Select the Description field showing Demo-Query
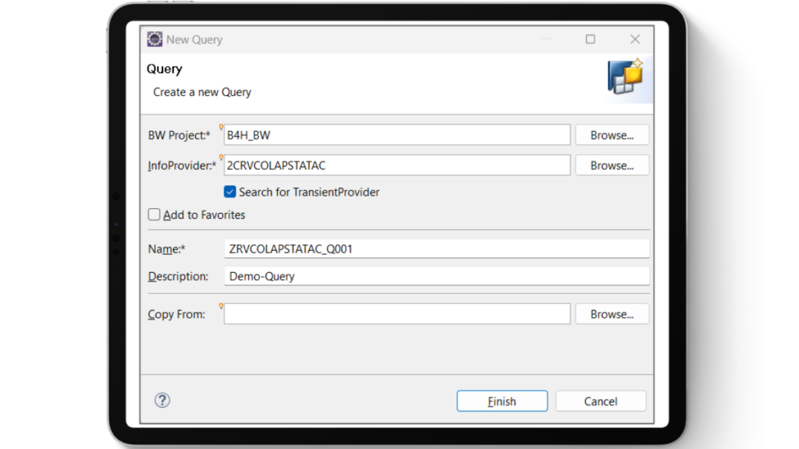 point(435,276)
